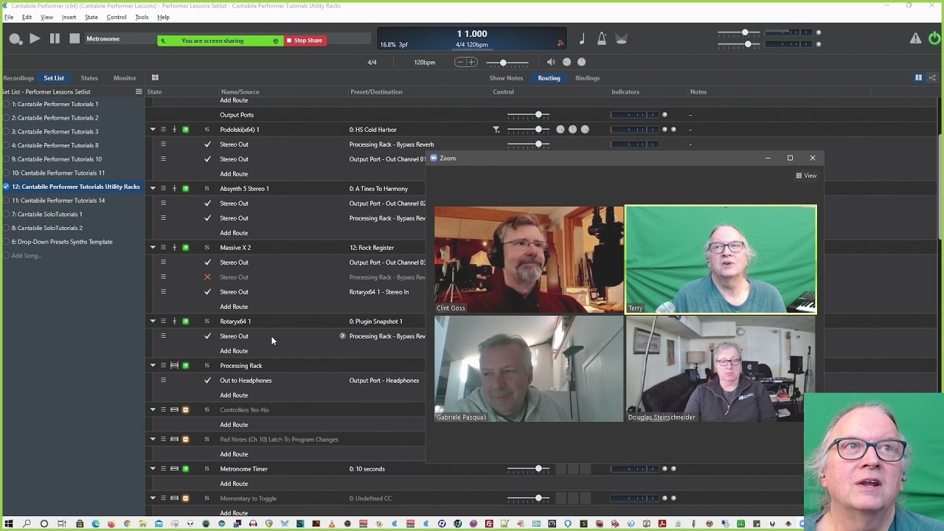
Task: Collapse the Processing Rack row
Action: tap(153, 366)
